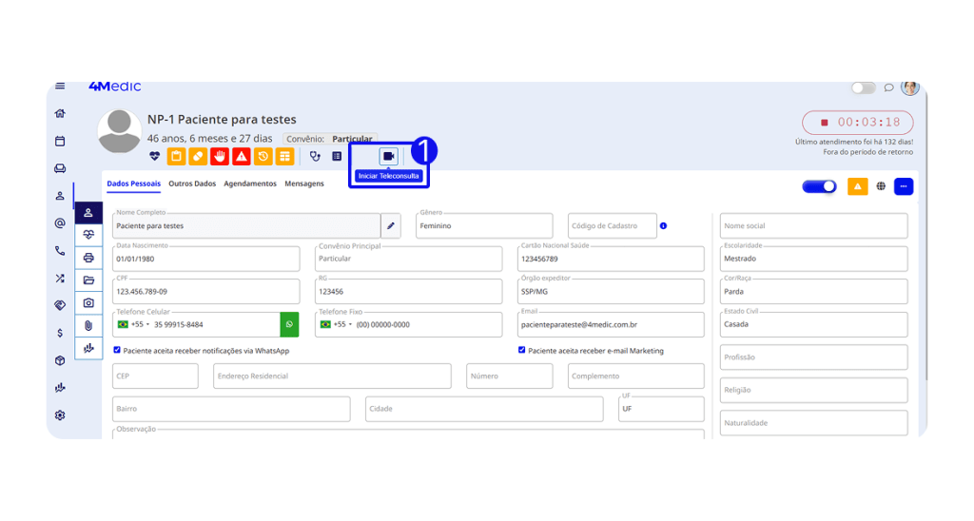This screenshot has height=521, width=974.
Task: Open the Escolaridade dropdown showing Mestrado
Action: point(814,259)
